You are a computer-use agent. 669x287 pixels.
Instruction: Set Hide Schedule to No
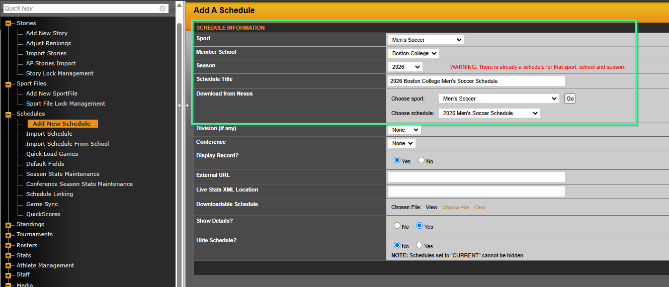tap(397, 245)
